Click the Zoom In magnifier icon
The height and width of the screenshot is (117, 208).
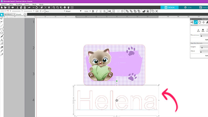[54, 7]
